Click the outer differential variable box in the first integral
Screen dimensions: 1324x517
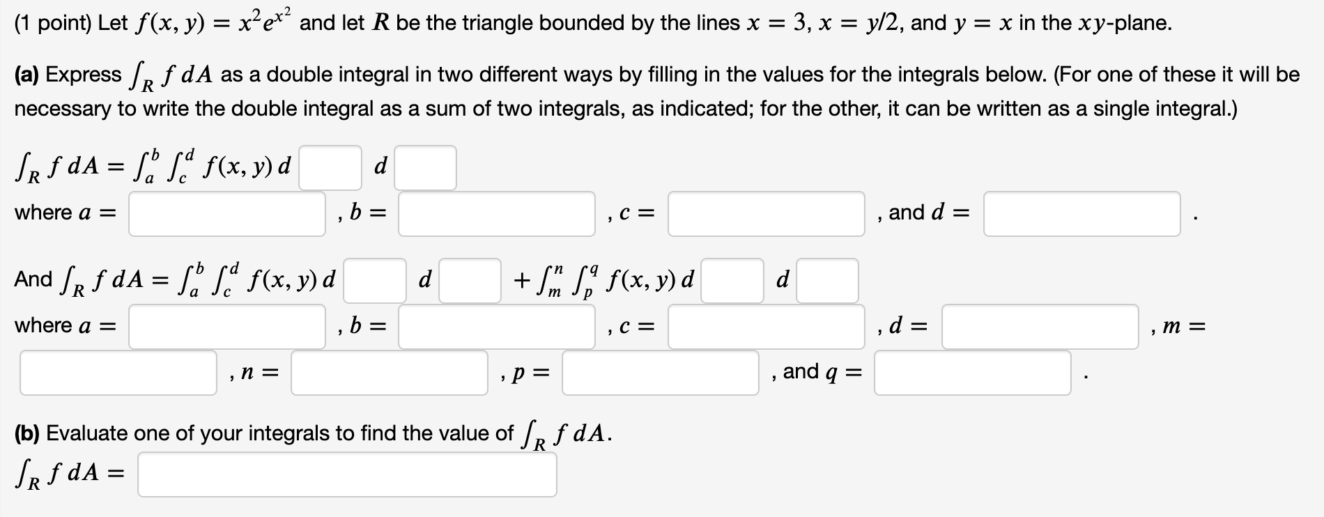(x=424, y=167)
